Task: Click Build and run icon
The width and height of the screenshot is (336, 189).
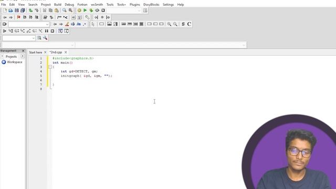Action: pyautogui.click(x=91, y=10)
